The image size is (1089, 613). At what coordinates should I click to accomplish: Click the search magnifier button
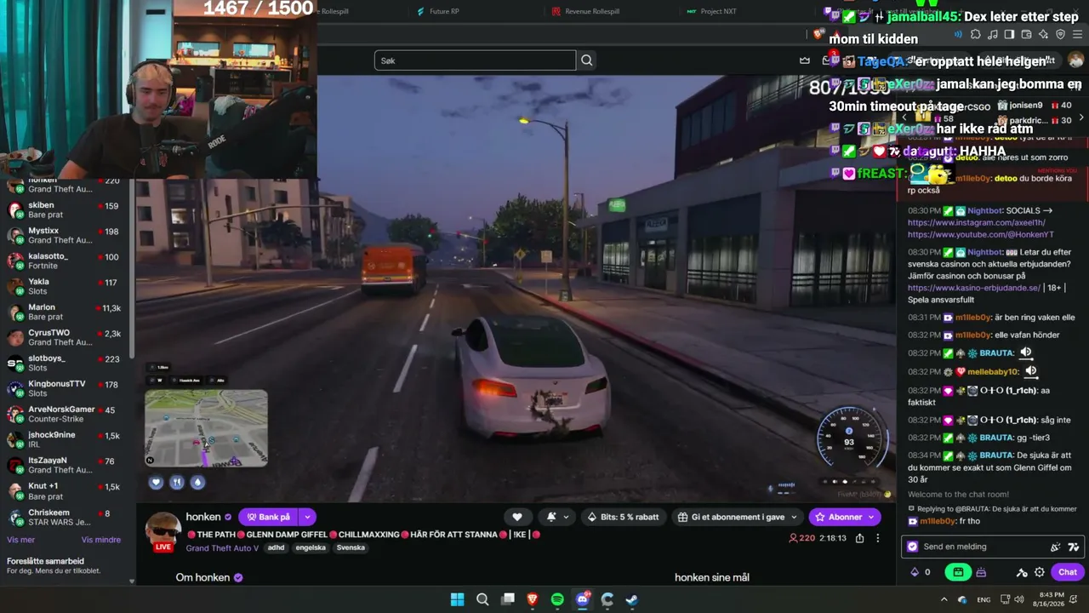[x=586, y=60]
